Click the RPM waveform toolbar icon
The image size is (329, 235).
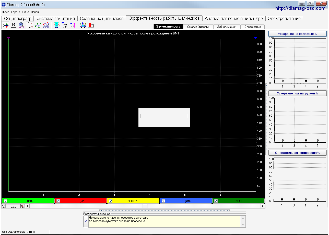pos(21,25)
